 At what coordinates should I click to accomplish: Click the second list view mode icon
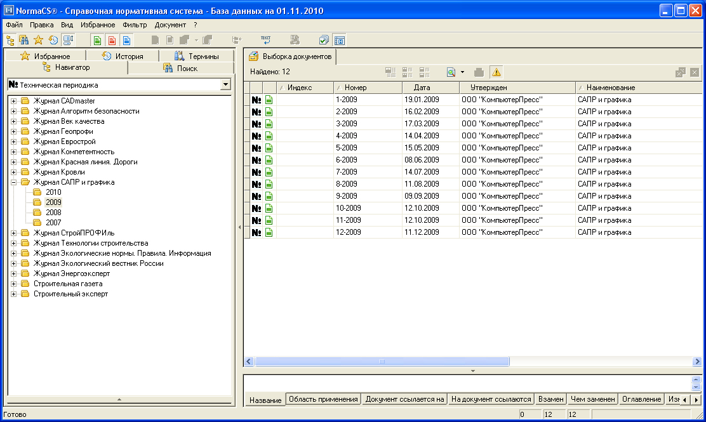tap(408, 72)
